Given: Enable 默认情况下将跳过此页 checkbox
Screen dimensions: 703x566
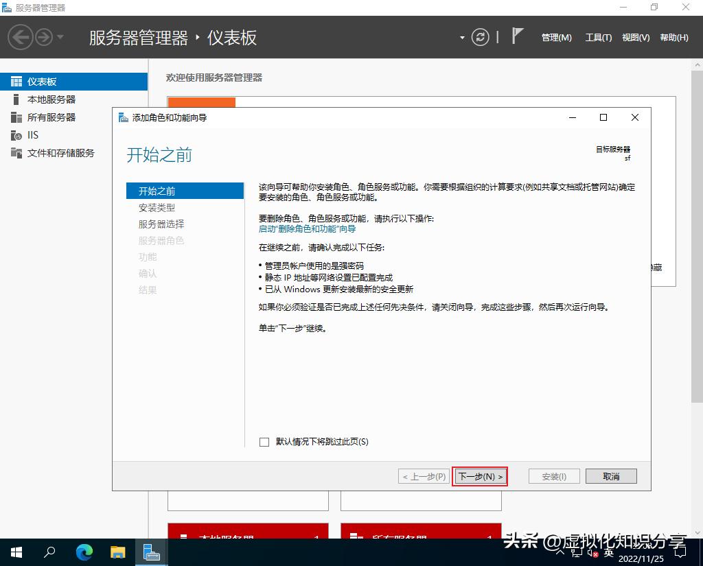Looking at the screenshot, I should click(264, 442).
